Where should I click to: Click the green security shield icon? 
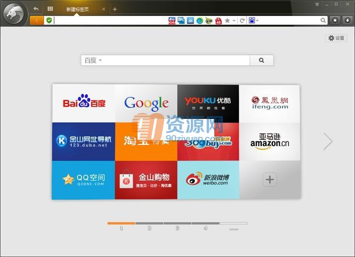49,20
